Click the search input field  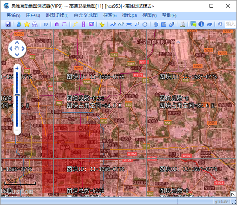[230, 24]
